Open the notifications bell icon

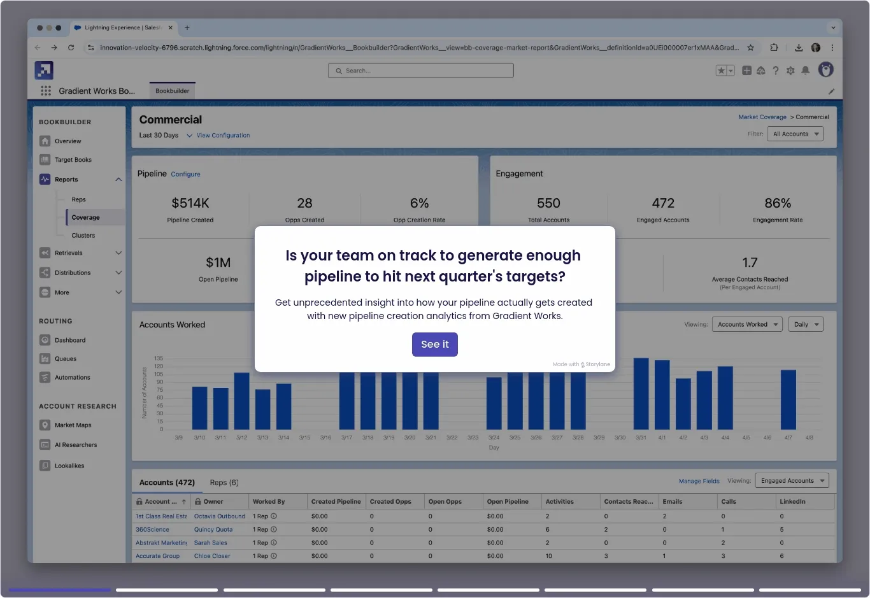point(806,71)
